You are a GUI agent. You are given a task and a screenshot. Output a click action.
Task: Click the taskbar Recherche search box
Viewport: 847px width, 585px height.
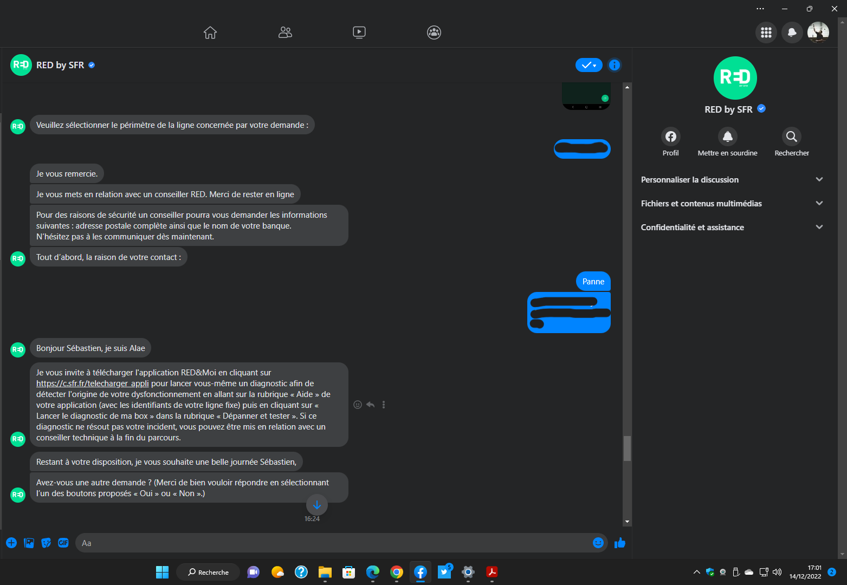[x=208, y=572]
